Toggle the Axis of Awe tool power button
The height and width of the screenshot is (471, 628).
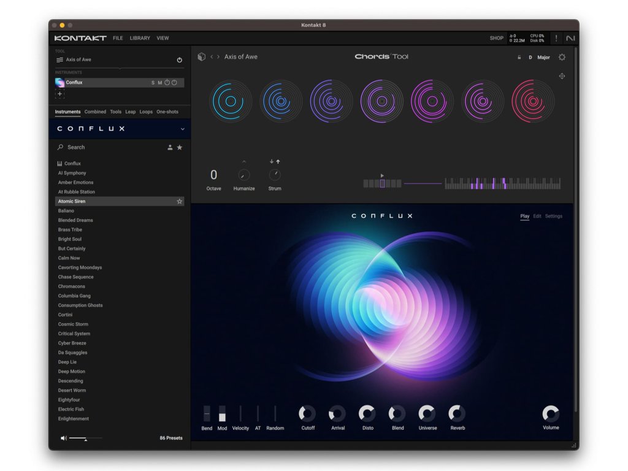[180, 59]
